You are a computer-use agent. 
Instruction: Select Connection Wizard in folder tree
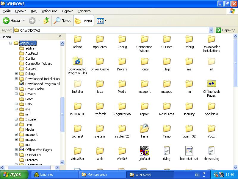tap(39, 64)
